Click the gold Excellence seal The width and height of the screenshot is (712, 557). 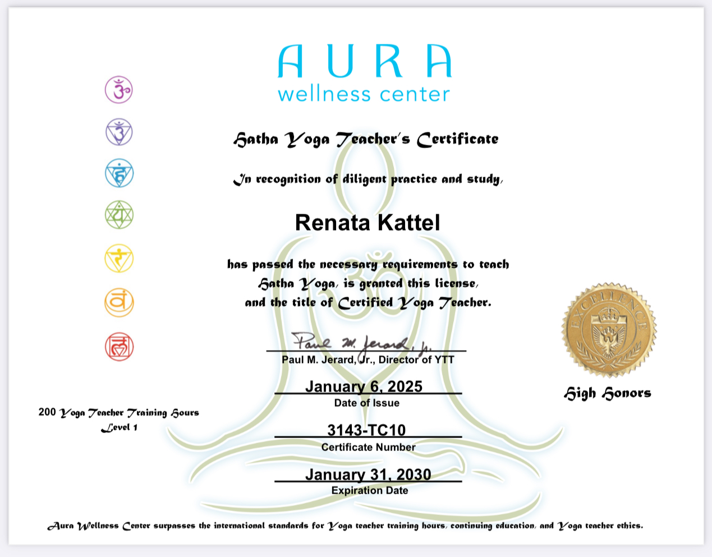point(609,330)
